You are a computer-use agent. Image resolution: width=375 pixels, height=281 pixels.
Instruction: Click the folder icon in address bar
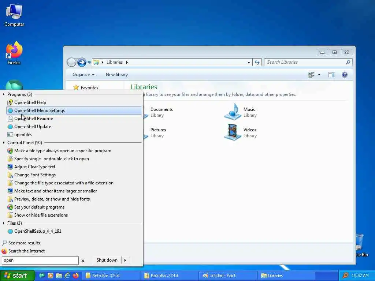coord(96,62)
